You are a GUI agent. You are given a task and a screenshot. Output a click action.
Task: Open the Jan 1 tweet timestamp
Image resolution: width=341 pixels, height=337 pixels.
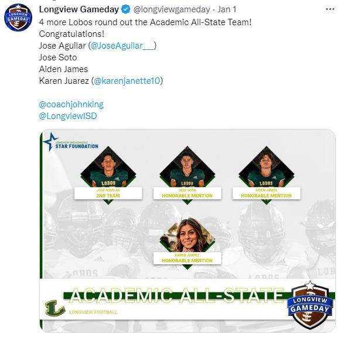coord(227,9)
